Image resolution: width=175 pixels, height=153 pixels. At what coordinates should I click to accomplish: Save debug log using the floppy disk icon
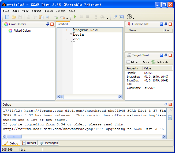pyautogui.click(x=170, y=118)
